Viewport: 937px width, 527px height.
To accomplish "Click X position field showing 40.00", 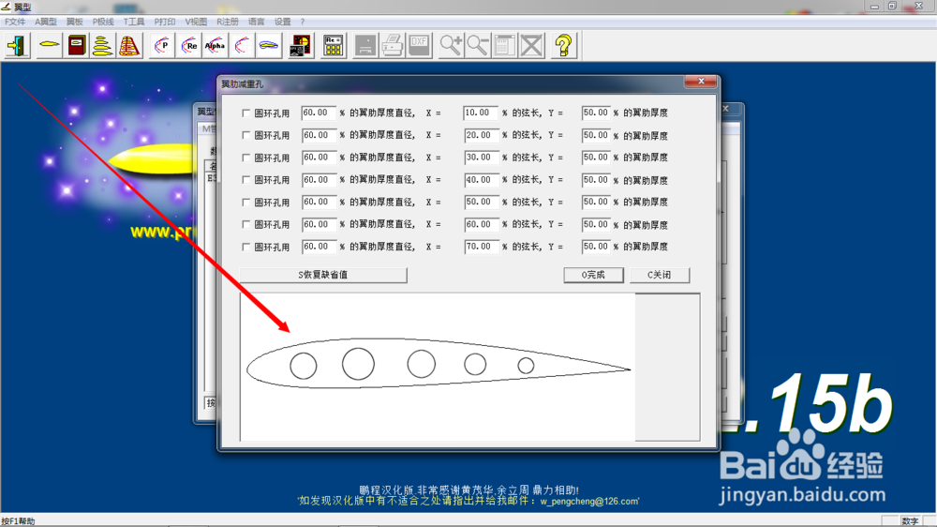I will click(481, 180).
